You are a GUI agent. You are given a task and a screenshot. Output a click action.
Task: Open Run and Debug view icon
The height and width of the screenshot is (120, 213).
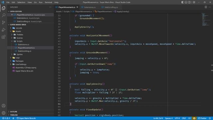(x=4, y=30)
